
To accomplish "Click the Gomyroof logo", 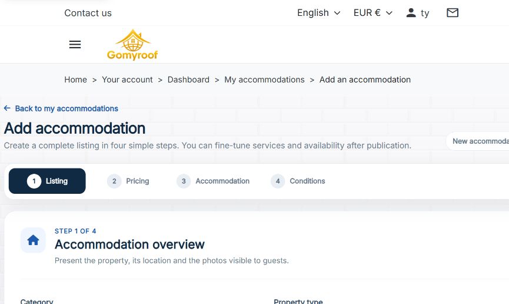I will click(132, 45).
